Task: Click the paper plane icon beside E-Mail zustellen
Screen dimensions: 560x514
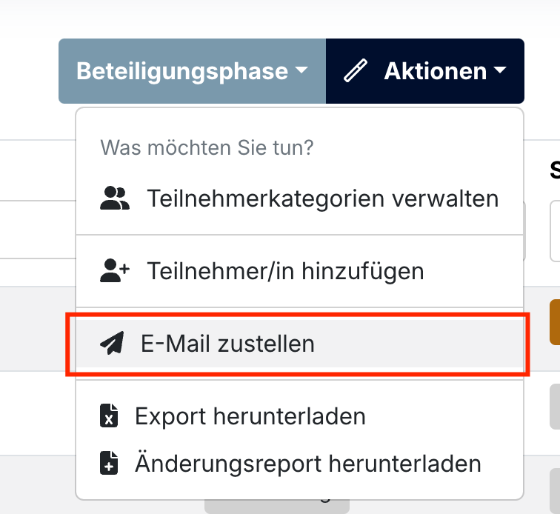Action: point(112,343)
